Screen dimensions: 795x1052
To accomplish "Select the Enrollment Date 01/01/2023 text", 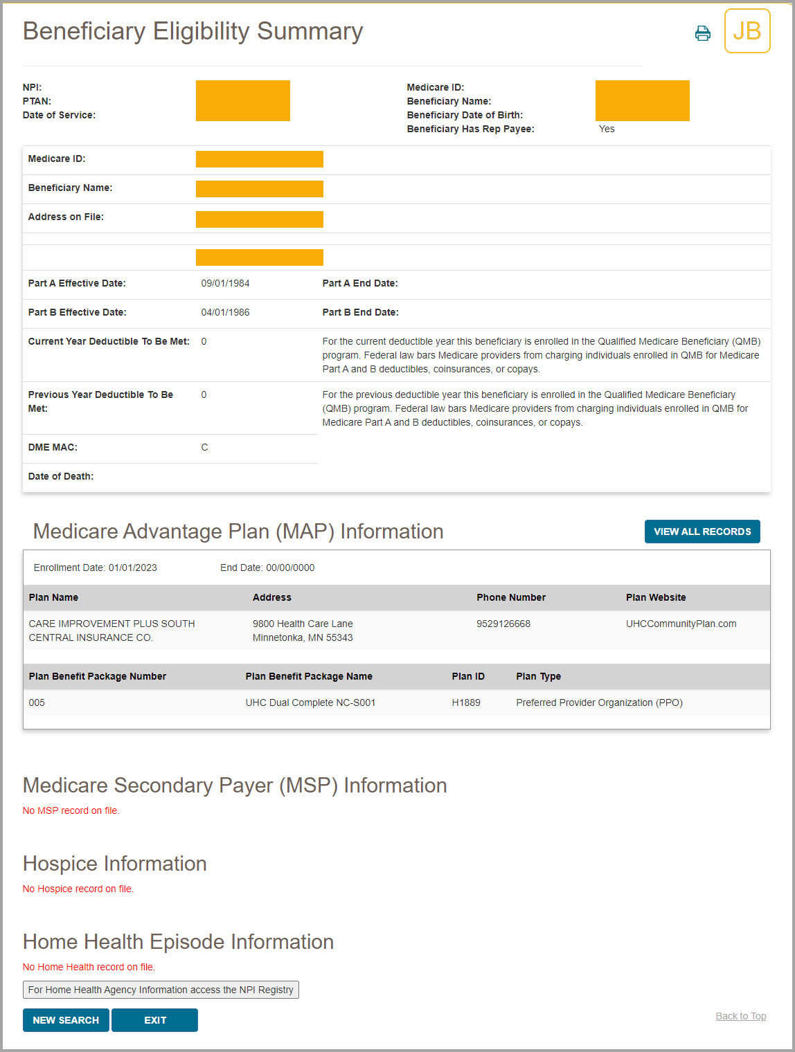I will click(95, 568).
